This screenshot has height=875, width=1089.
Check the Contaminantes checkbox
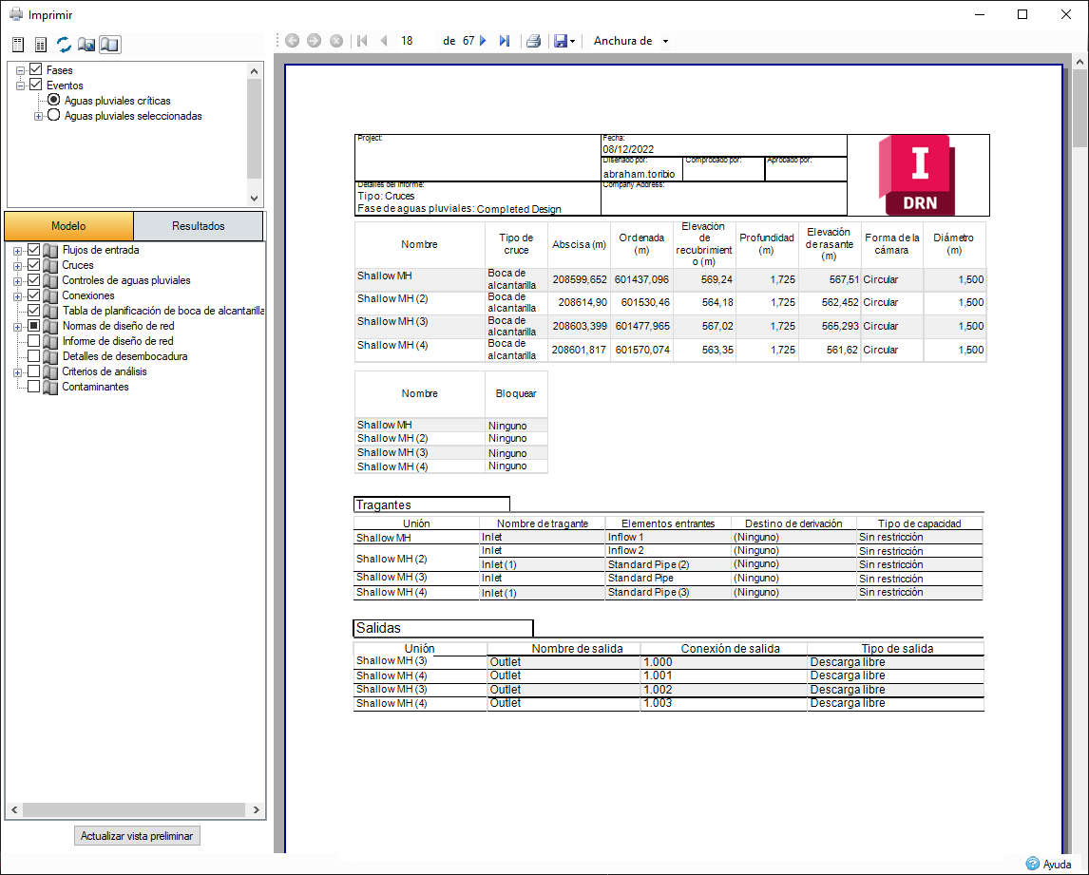pyautogui.click(x=33, y=387)
